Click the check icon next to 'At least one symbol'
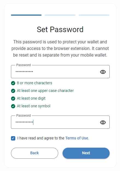The image size is (120, 171). 13,106
